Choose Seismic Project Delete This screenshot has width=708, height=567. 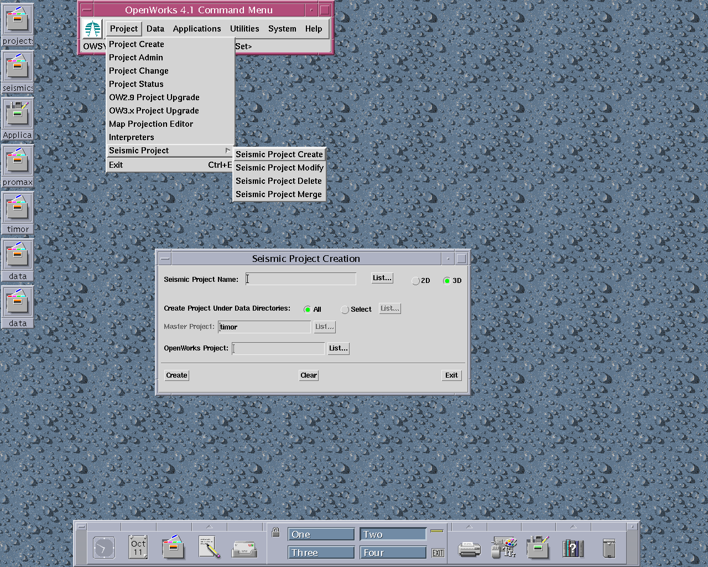tap(279, 181)
